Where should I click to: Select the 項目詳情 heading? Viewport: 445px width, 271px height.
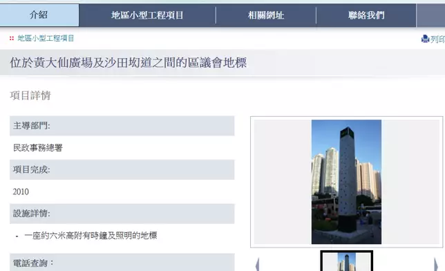coord(30,95)
